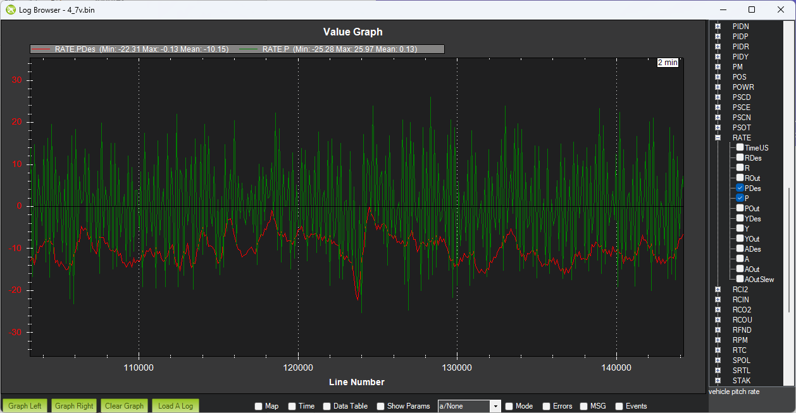Expand the RPM tree node
Viewport: 796px width, 413px height.
[718, 340]
